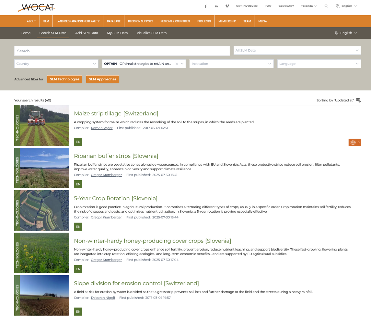Open the DECISION SUPPORT menu item
The width and height of the screenshot is (371, 317).
[x=141, y=21]
